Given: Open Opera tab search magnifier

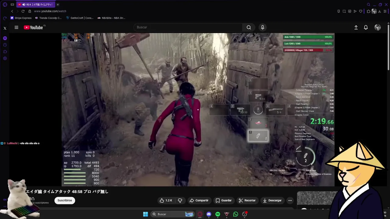Looking at the screenshot, I should point(368,5).
